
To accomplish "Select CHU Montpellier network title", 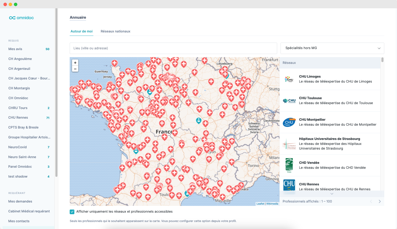I will [312, 120].
